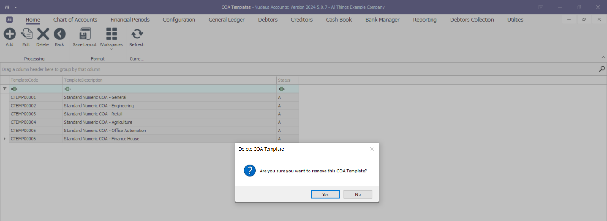Open the quick access dropdown arrow in title bar
This screenshot has width=607, height=221.
click(16, 7)
